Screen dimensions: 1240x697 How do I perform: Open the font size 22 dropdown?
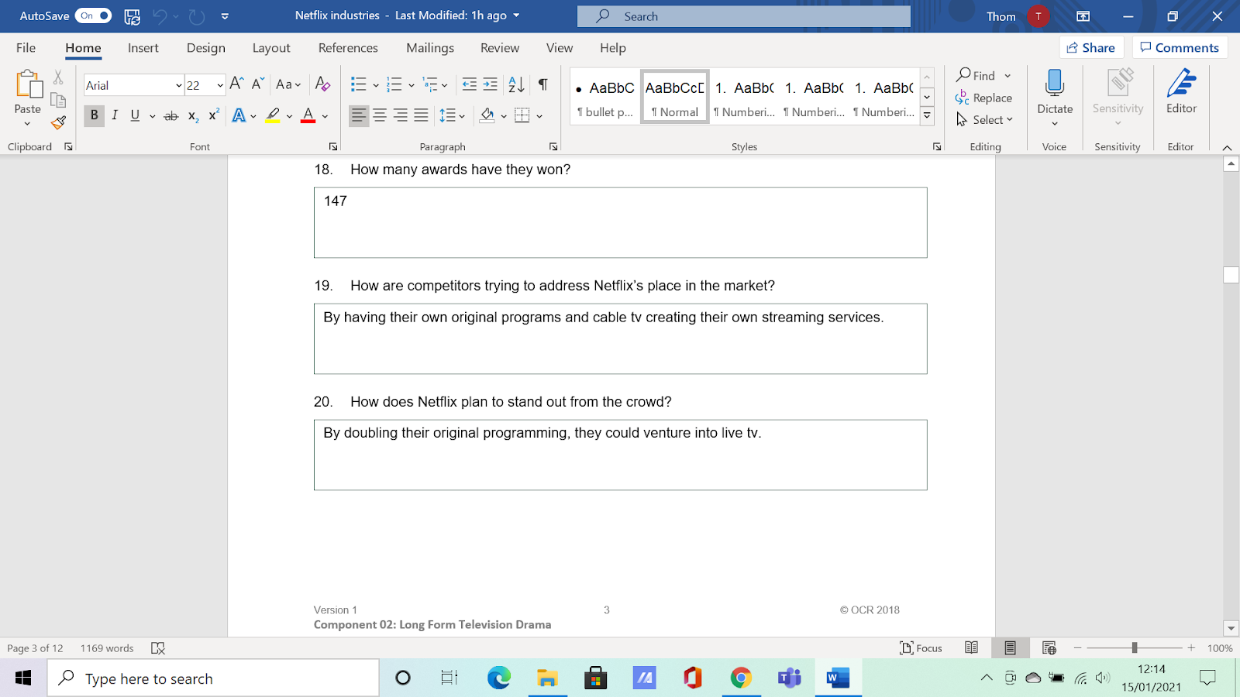tap(220, 85)
